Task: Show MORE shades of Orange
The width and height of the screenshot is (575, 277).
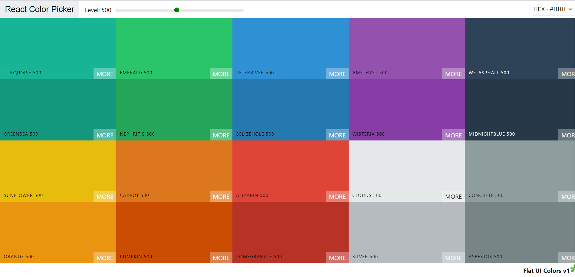Action: click(105, 258)
